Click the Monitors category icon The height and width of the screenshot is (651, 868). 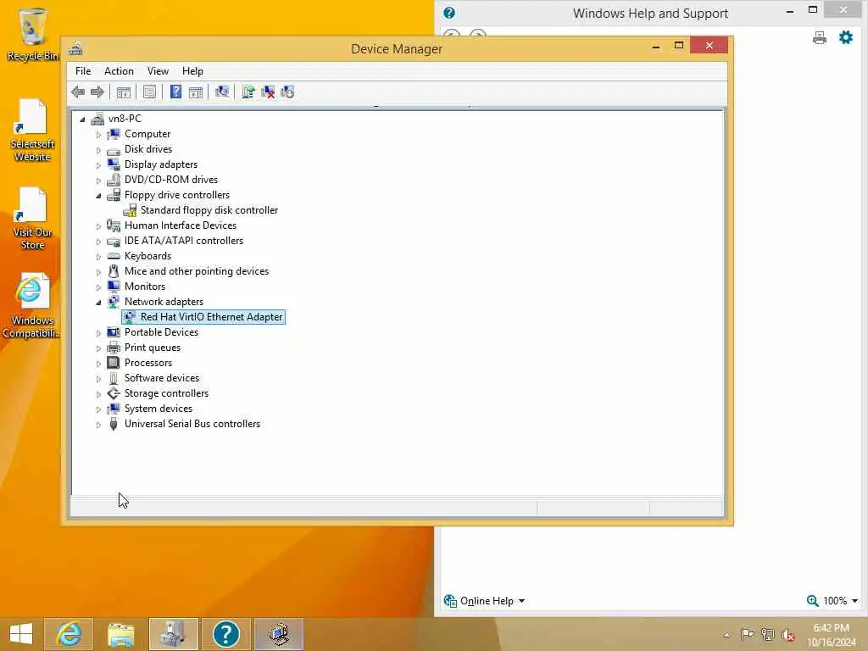point(114,287)
